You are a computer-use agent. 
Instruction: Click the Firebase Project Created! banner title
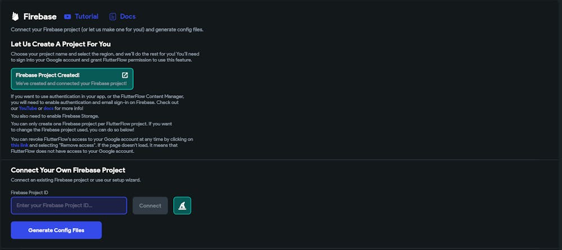click(48, 75)
